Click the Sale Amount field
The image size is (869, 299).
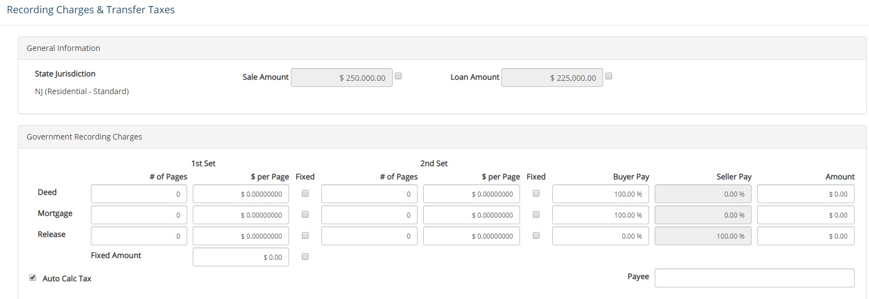click(342, 78)
